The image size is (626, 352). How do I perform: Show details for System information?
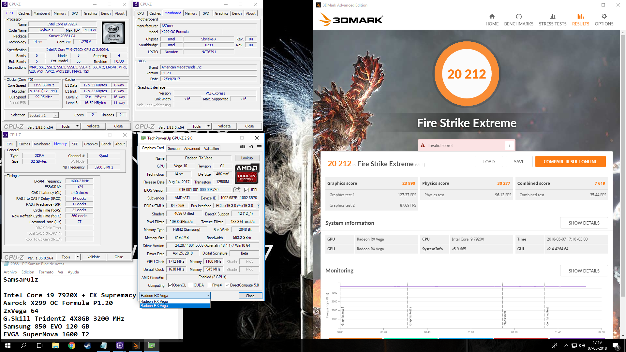pos(584,223)
